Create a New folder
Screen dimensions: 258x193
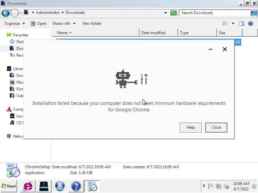tap(92, 23)
